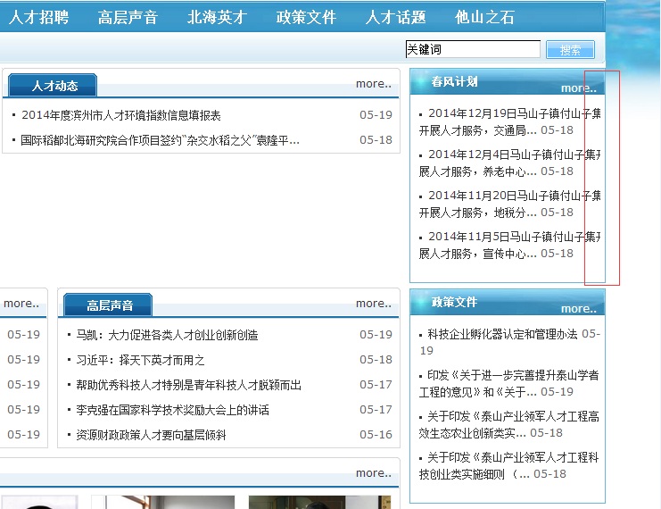Select 北海英才 in the navigation bar

(217, 17)
